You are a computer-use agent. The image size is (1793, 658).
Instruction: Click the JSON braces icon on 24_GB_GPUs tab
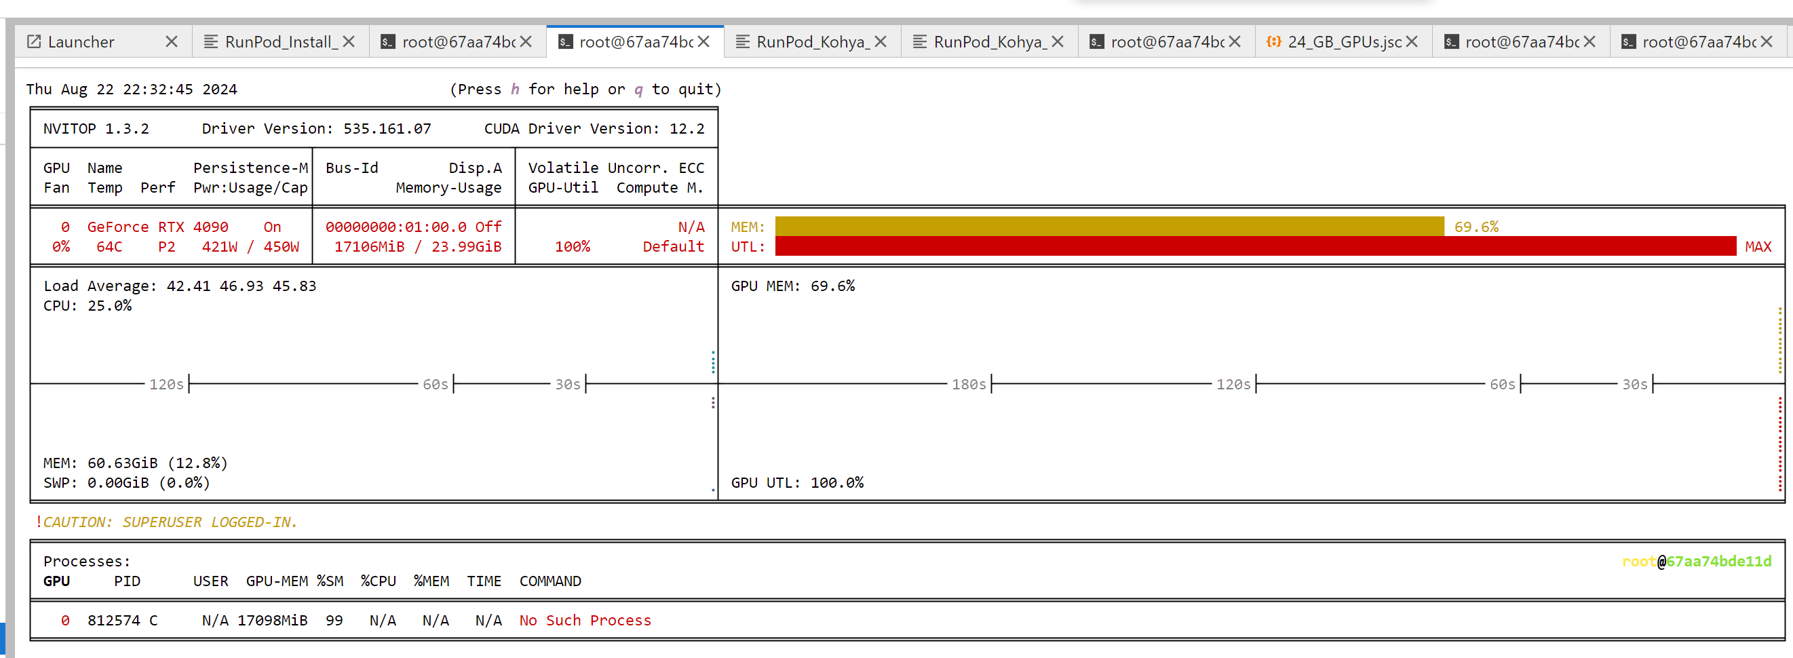pyautogui.click(x=1274, y=42)
